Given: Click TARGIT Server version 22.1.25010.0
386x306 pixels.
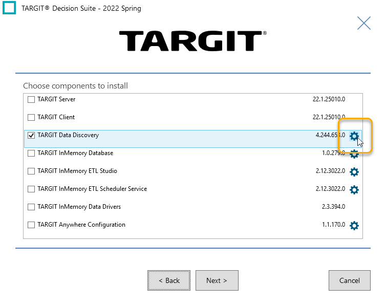Looking at the screenshot, I should (x=329, y=99).
